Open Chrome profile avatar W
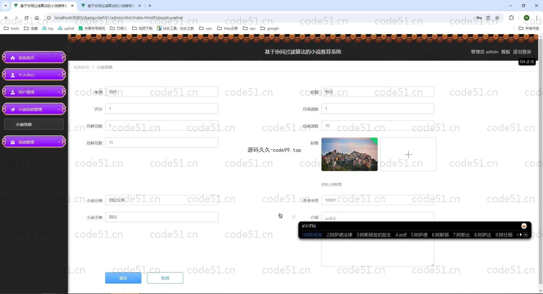Image resolution: width=543 pixels, height=294 pixels. tap(526, 18)
